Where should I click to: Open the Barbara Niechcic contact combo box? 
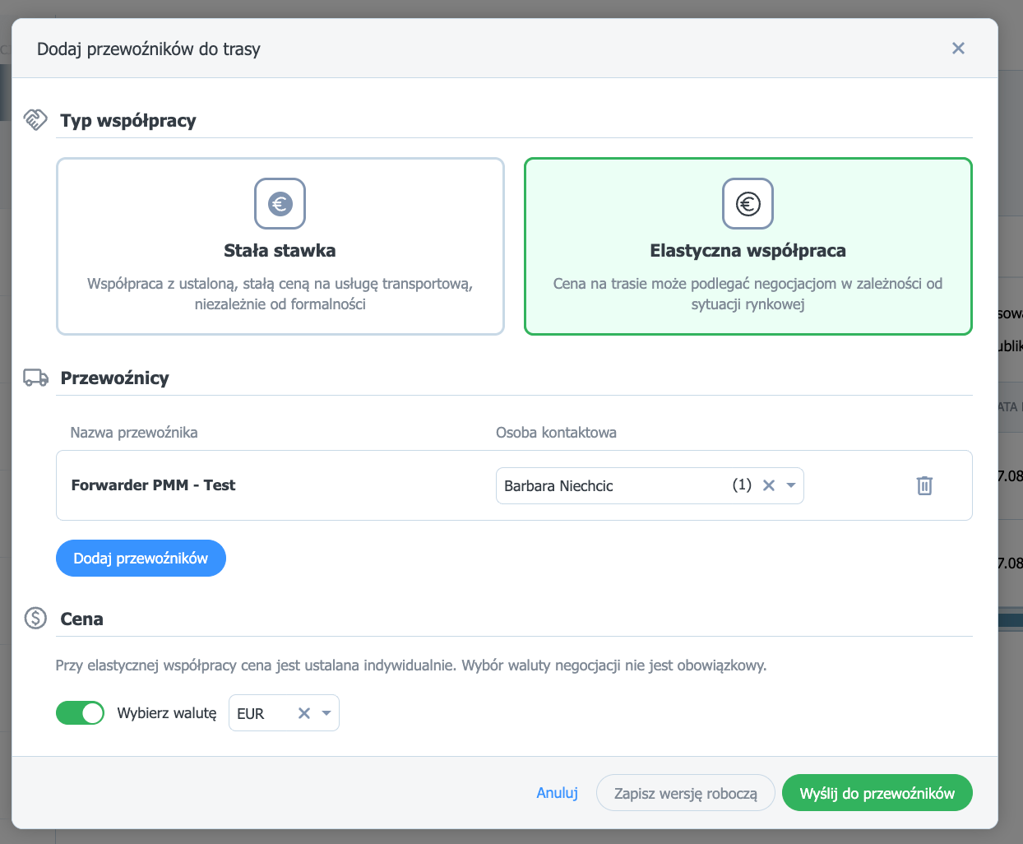pos(650,485)
